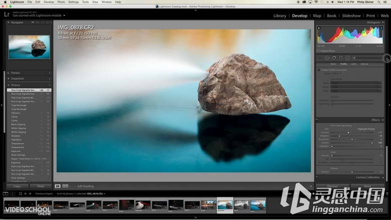Collapse the Effects panel
This screenshot has height=220, width=391.
click(383, 120)
